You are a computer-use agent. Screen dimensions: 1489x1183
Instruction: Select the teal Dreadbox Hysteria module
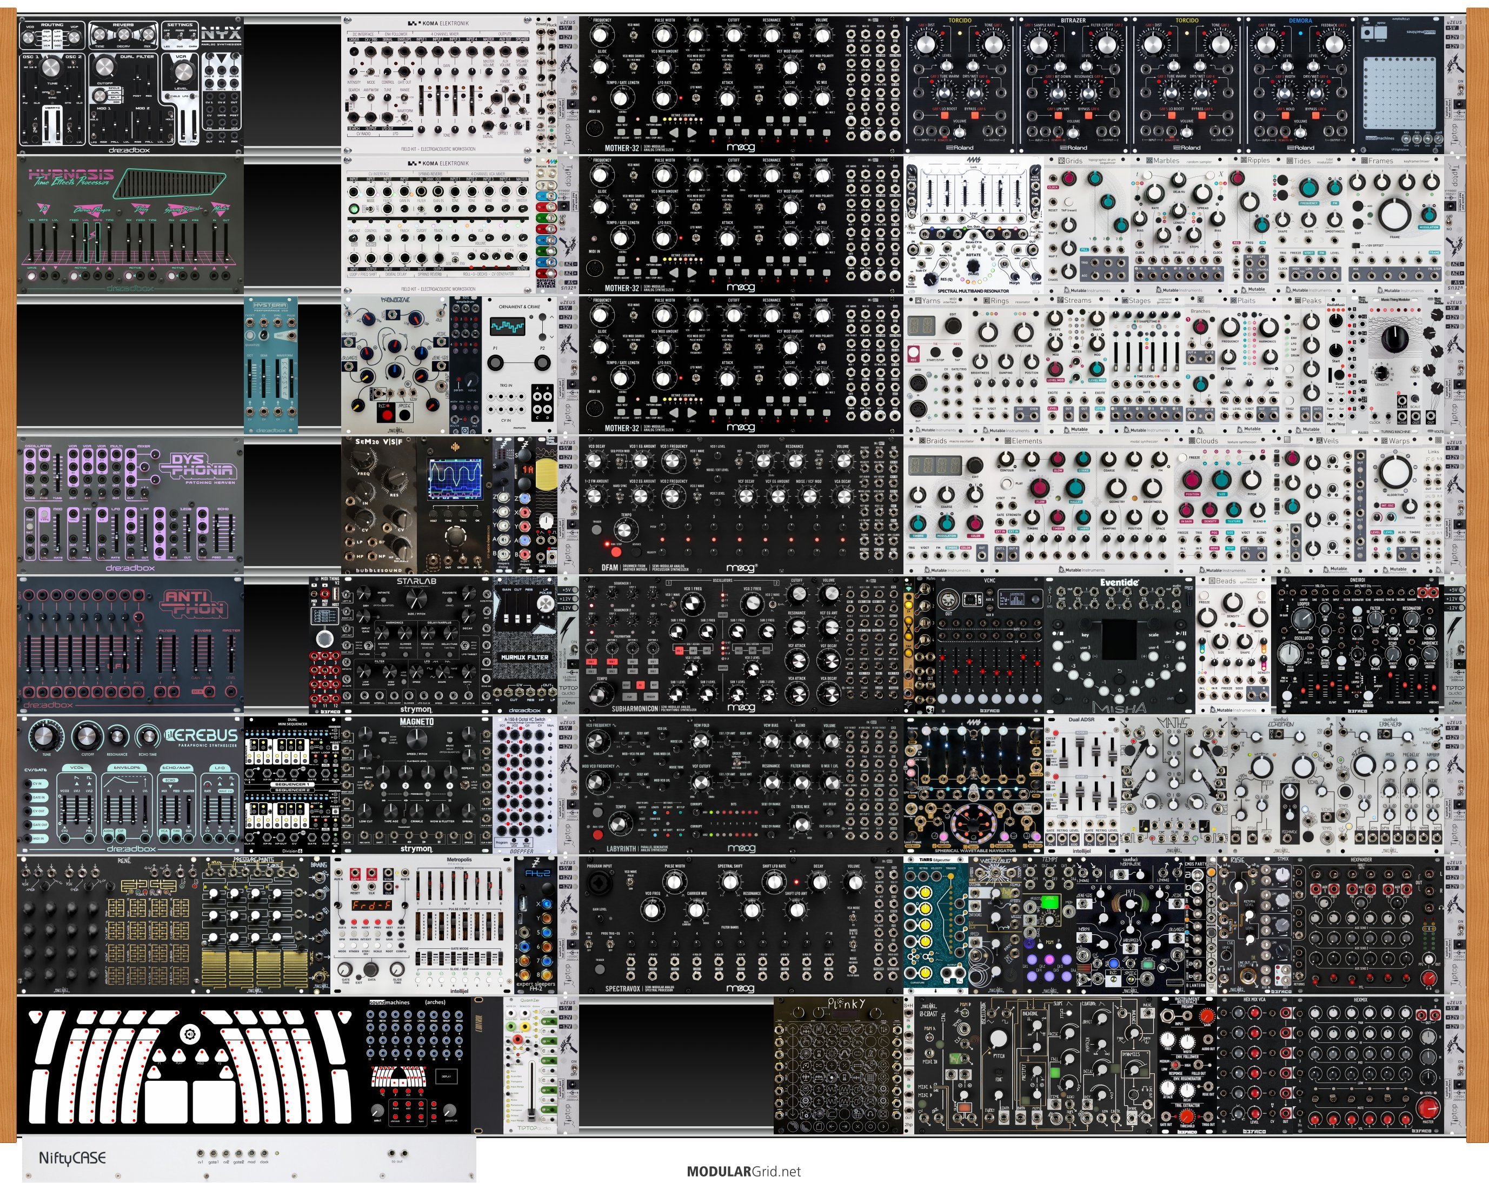coord(271,364)
